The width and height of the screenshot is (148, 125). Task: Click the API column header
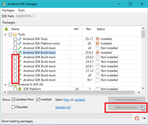click(x=76, y=29)
